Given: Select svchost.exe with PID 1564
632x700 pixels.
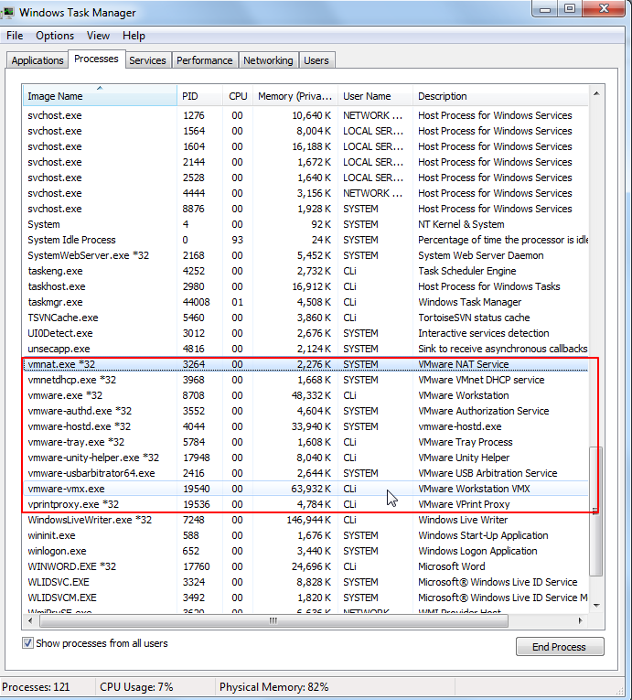Looking at the screenshot, I should click(x=305, y=131).
